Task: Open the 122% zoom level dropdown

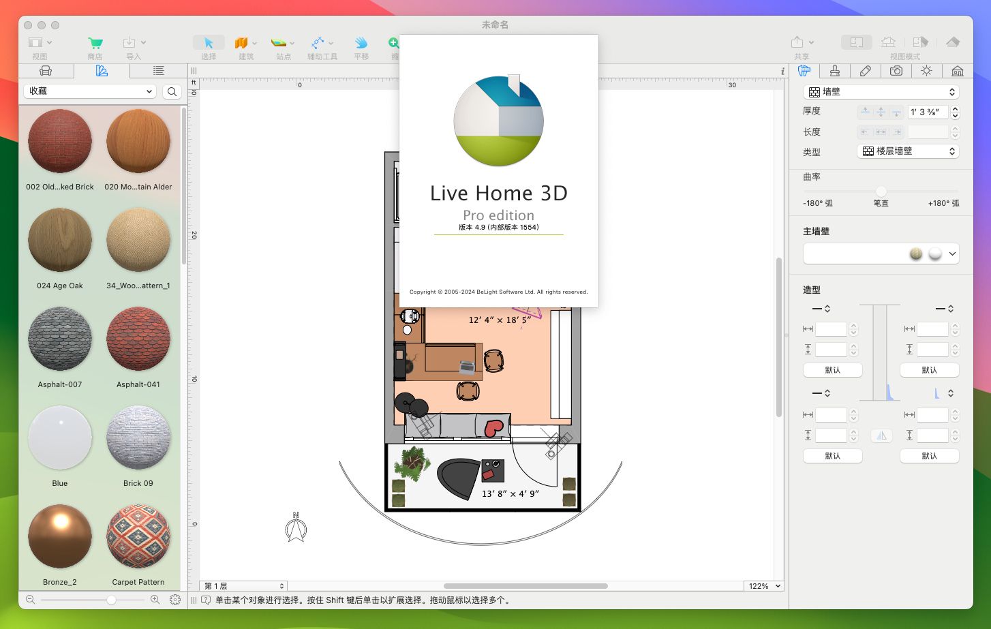Action: tap(763, 586)
